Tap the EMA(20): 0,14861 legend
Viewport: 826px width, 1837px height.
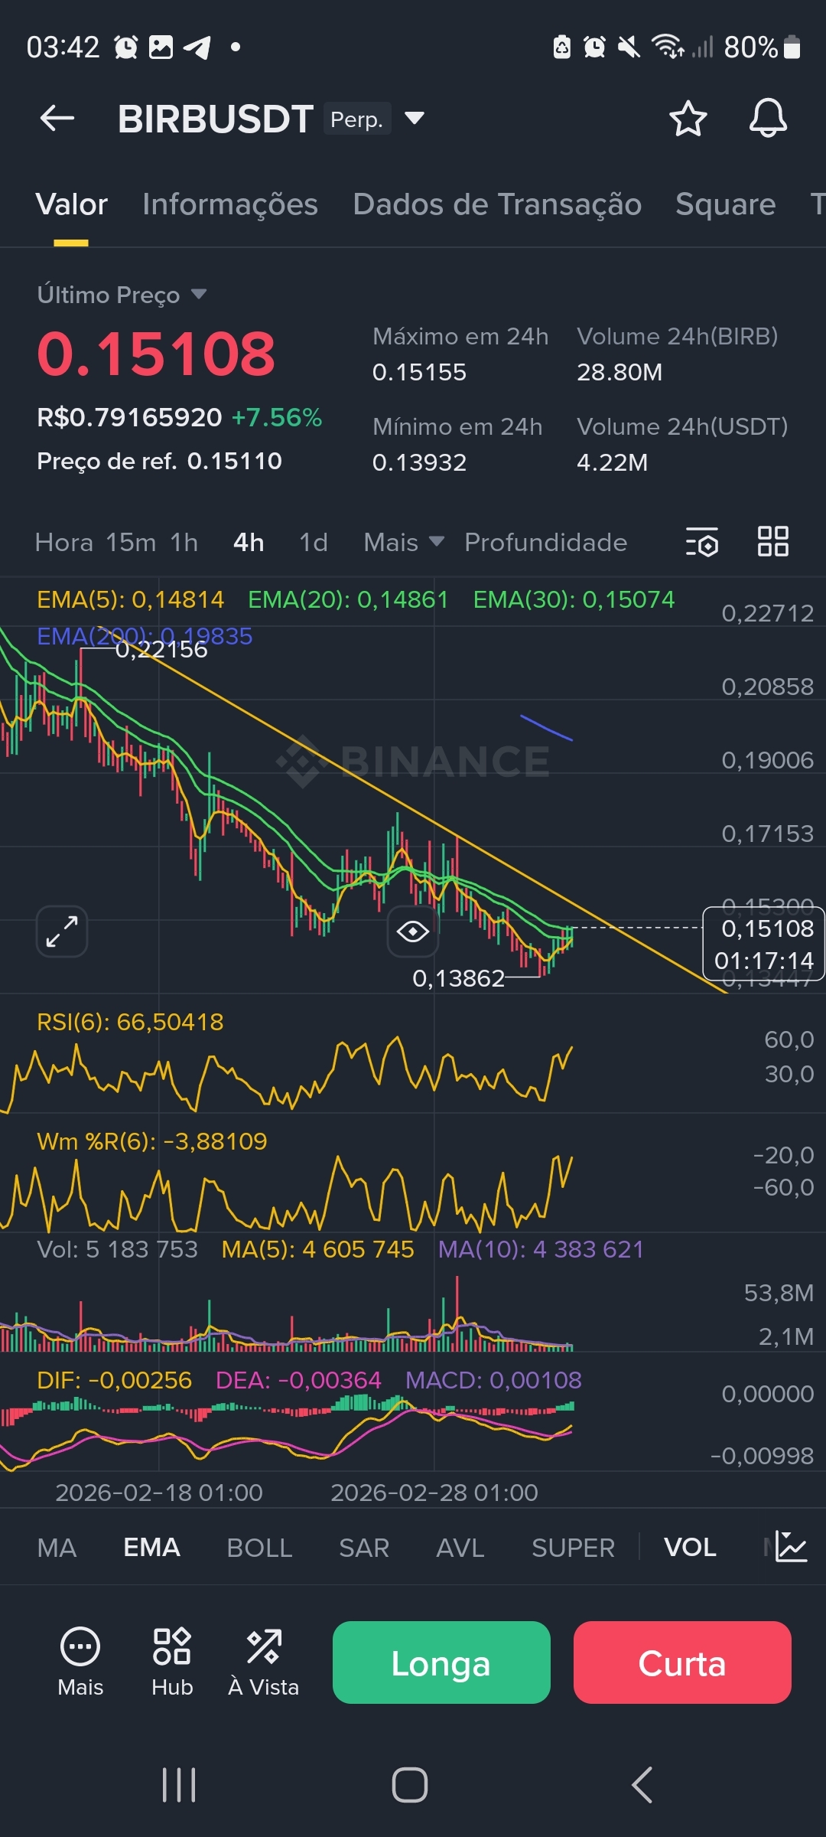[348, 599]
